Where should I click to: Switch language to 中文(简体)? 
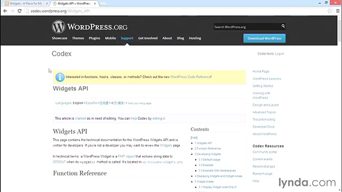point(118,103)
